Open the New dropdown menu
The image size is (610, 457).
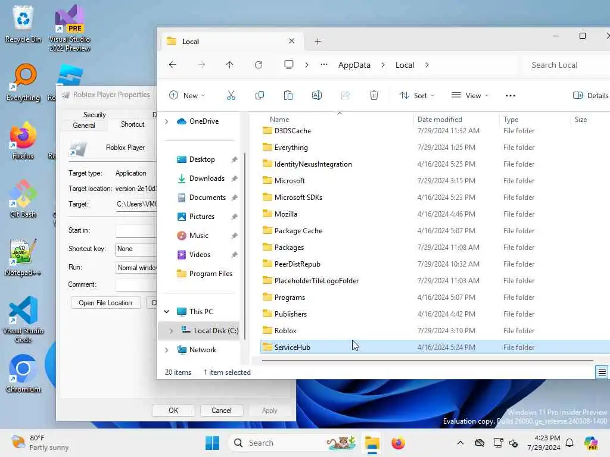188,95
